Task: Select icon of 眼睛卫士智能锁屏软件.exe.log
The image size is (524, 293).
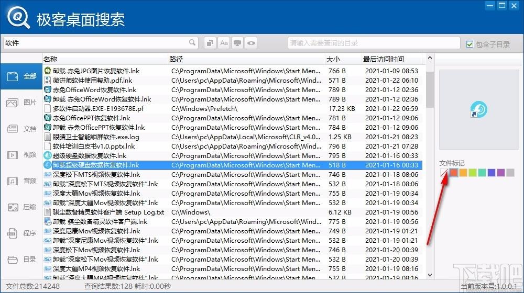Action: point(48,137)
